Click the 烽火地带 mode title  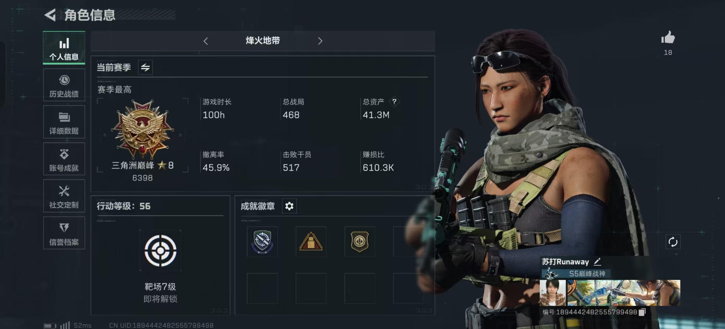263,41
